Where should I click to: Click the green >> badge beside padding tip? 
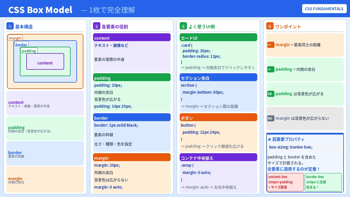coord(270,69)
